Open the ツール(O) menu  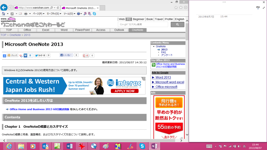69,14
